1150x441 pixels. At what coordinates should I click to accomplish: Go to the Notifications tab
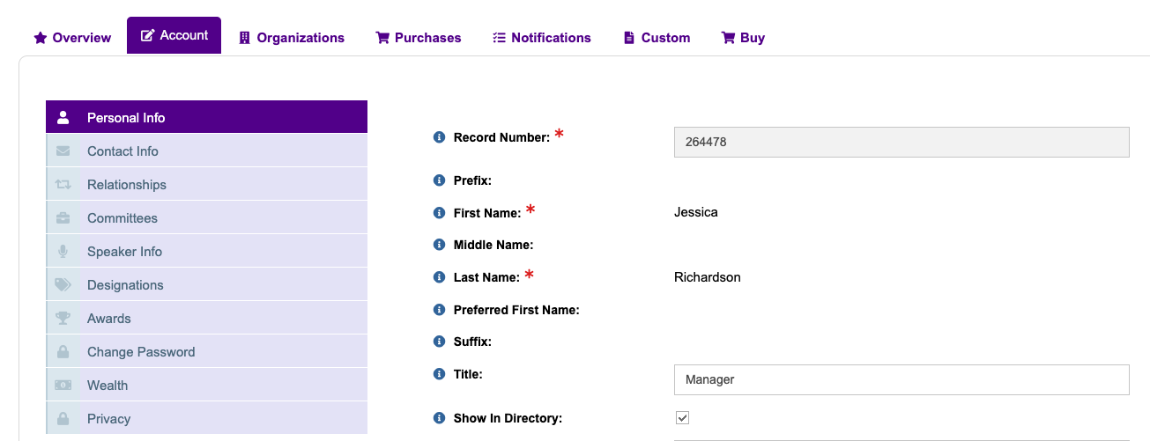tap(541, 38)
